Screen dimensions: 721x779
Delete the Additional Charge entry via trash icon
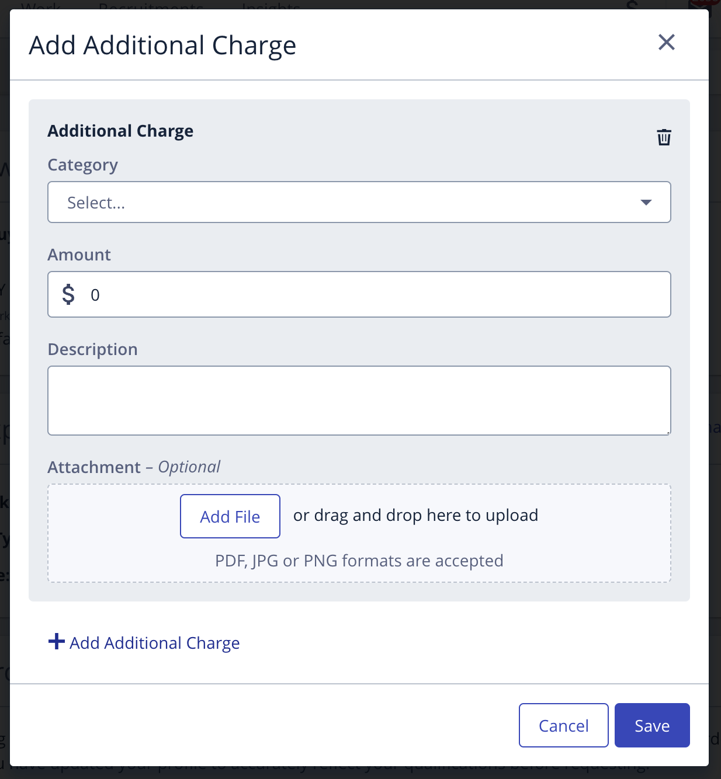[664, 137]
